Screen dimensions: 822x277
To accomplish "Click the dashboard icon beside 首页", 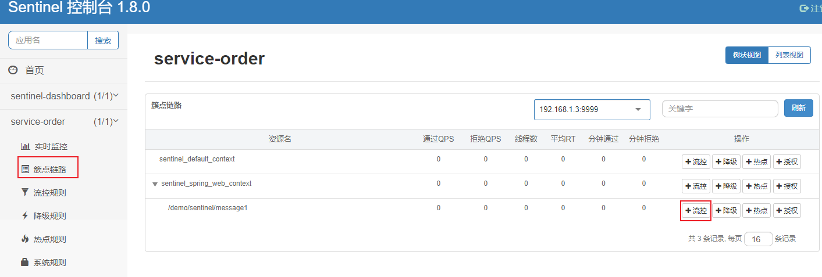I will [13, 70].
